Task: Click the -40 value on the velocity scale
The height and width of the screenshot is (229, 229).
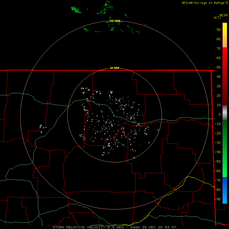Action: point(218,152)
